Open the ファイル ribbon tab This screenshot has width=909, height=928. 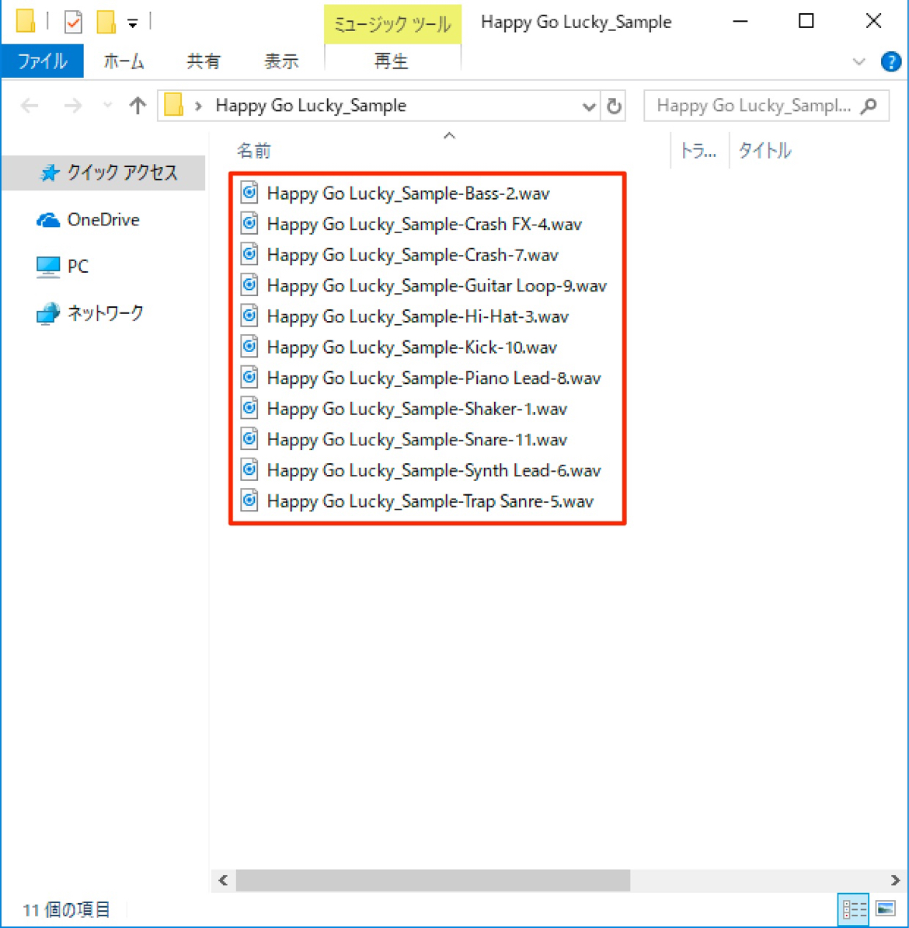pyautogui.click(x=42, y=61)
